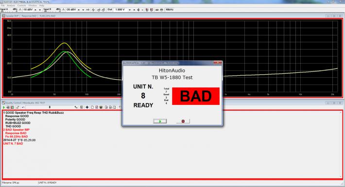Click the new blank document icon in QC toolbar
This screenshot has width=345, height=187.
92,107
